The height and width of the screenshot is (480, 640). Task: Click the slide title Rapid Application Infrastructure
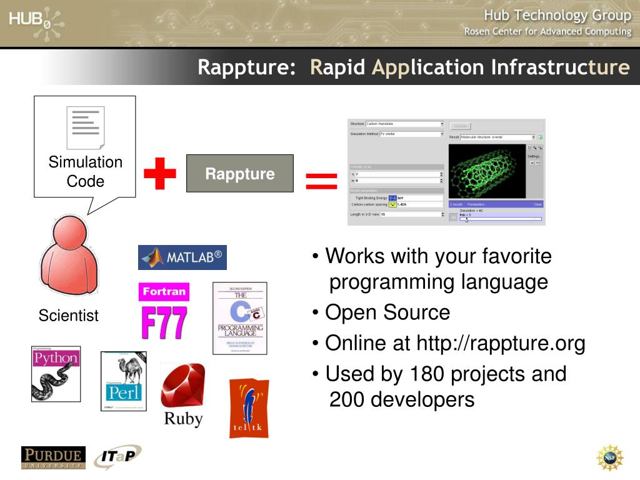coord(470,67)
